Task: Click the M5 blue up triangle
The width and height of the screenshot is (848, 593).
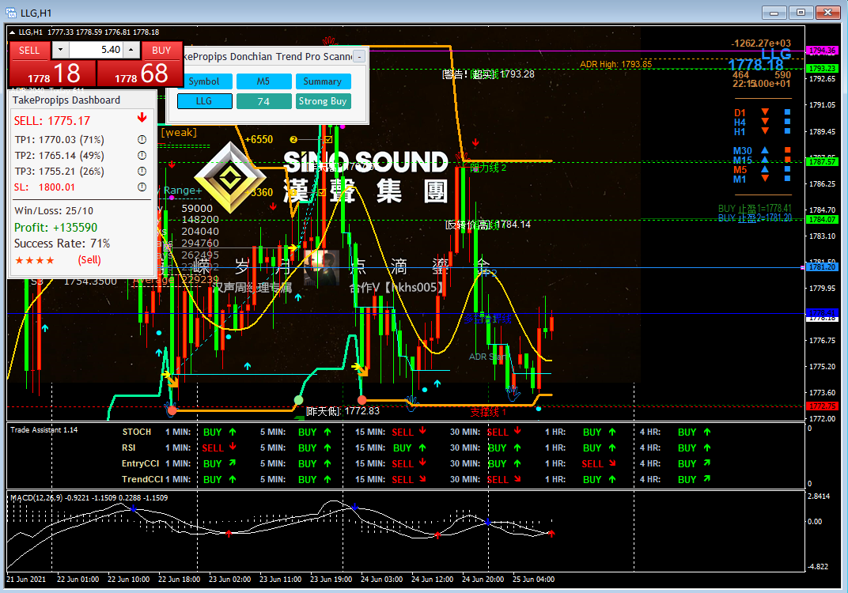Action: (765, 168)
